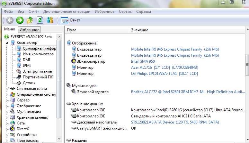Click the Контроллеры Intel(R) 82801G value
The image size is (249, 143).
pyautogui.click(x=188, y=110)
